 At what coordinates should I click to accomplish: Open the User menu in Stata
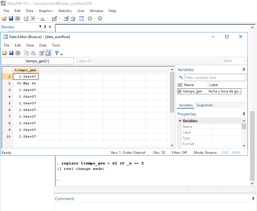(81, 11)
